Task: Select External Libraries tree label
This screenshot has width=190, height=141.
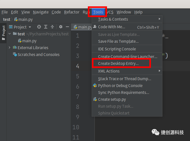Action: (x=33, y=48)
